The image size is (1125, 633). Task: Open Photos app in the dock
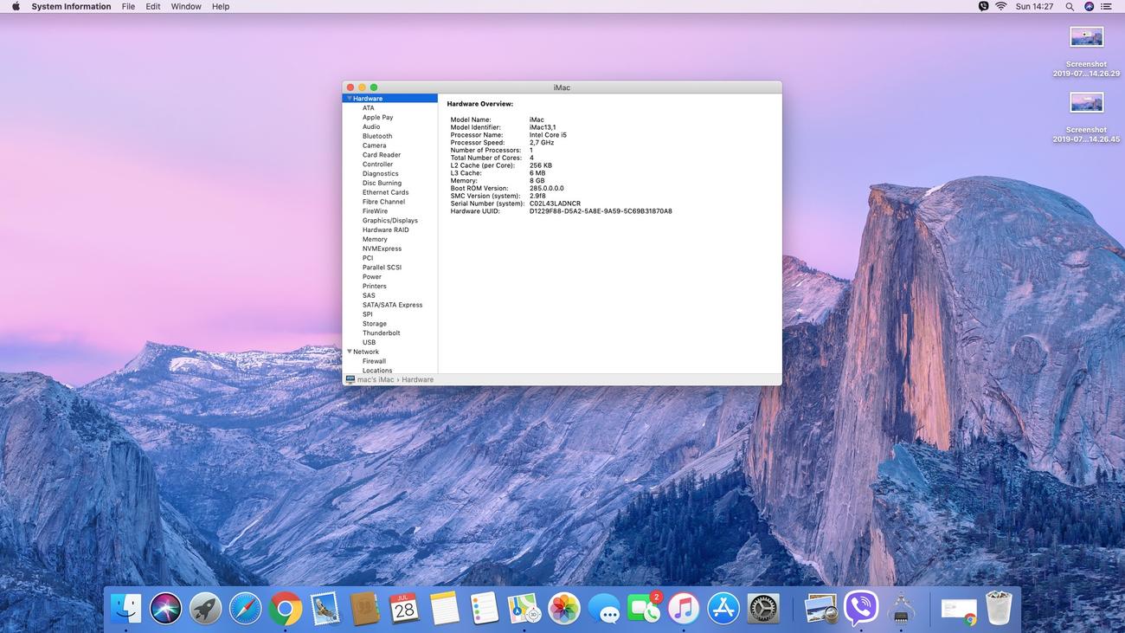[x=563, y=609]
